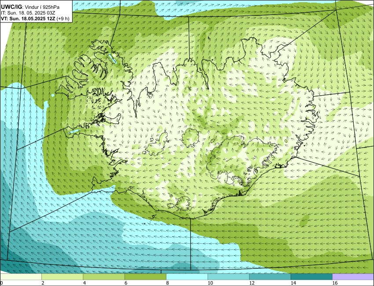Pick the turquoise 10–12 legend swatch
The height and width of the screenshot is (286, 374).
click(x=228, y=277)
